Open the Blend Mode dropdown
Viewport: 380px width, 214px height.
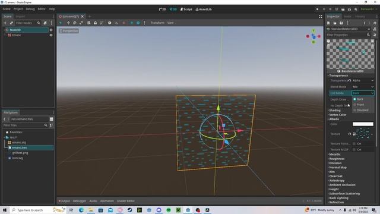tap(363, 87)
